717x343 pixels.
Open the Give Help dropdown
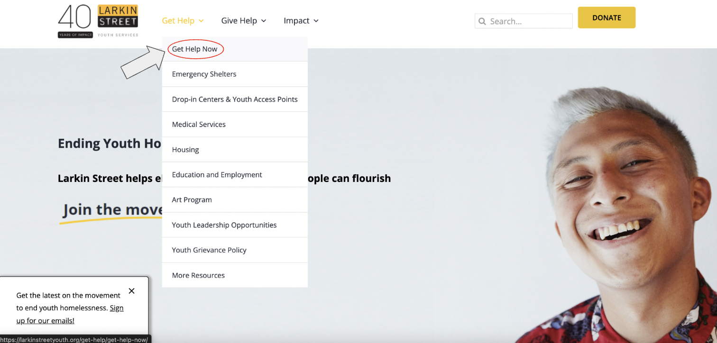[244, 21]
